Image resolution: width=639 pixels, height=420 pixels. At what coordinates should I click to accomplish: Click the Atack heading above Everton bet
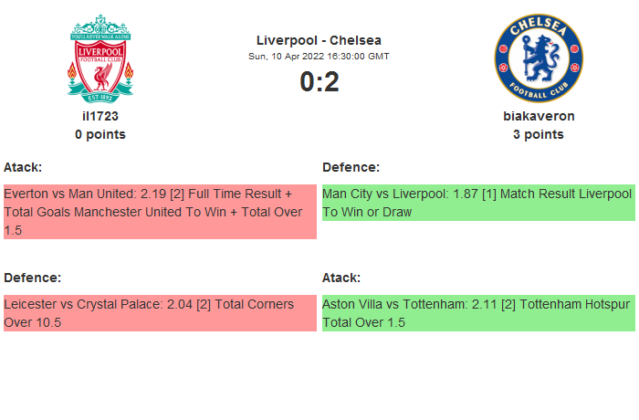pyautogui.click(x=23, y=167)
